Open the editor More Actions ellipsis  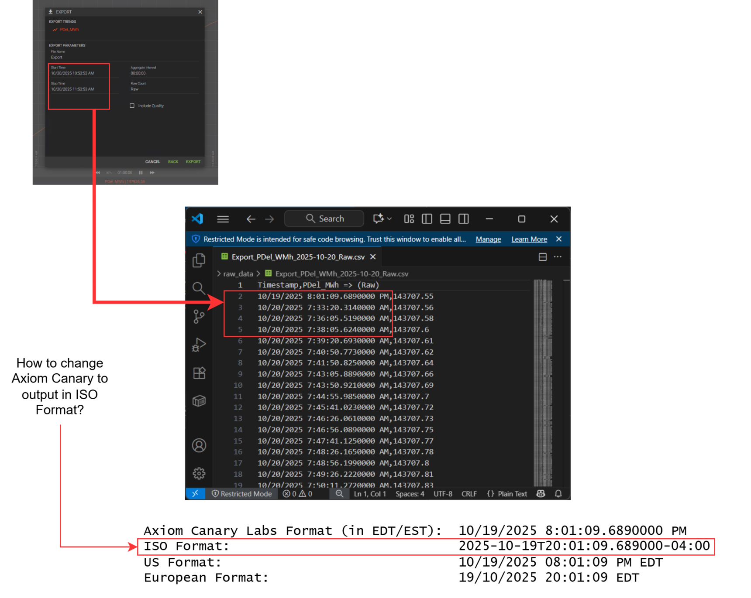(x=558, y=257)
